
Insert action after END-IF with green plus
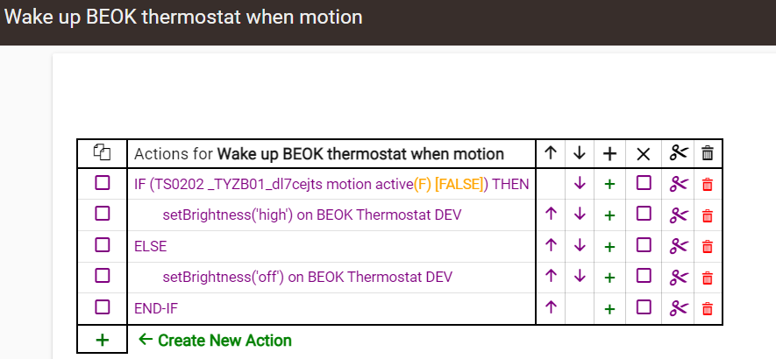click(x=609, y=309)
